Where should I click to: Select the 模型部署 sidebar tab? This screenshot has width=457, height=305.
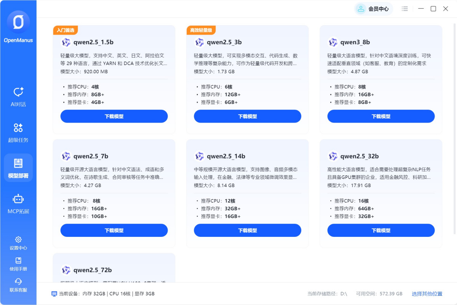coord(18,168)
